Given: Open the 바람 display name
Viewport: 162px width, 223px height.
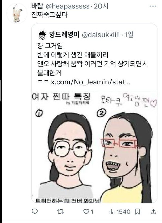Looking at the screenshot, I should click(37, 6).
